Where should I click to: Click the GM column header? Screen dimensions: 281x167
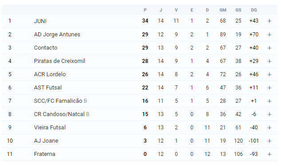[223, 10]
